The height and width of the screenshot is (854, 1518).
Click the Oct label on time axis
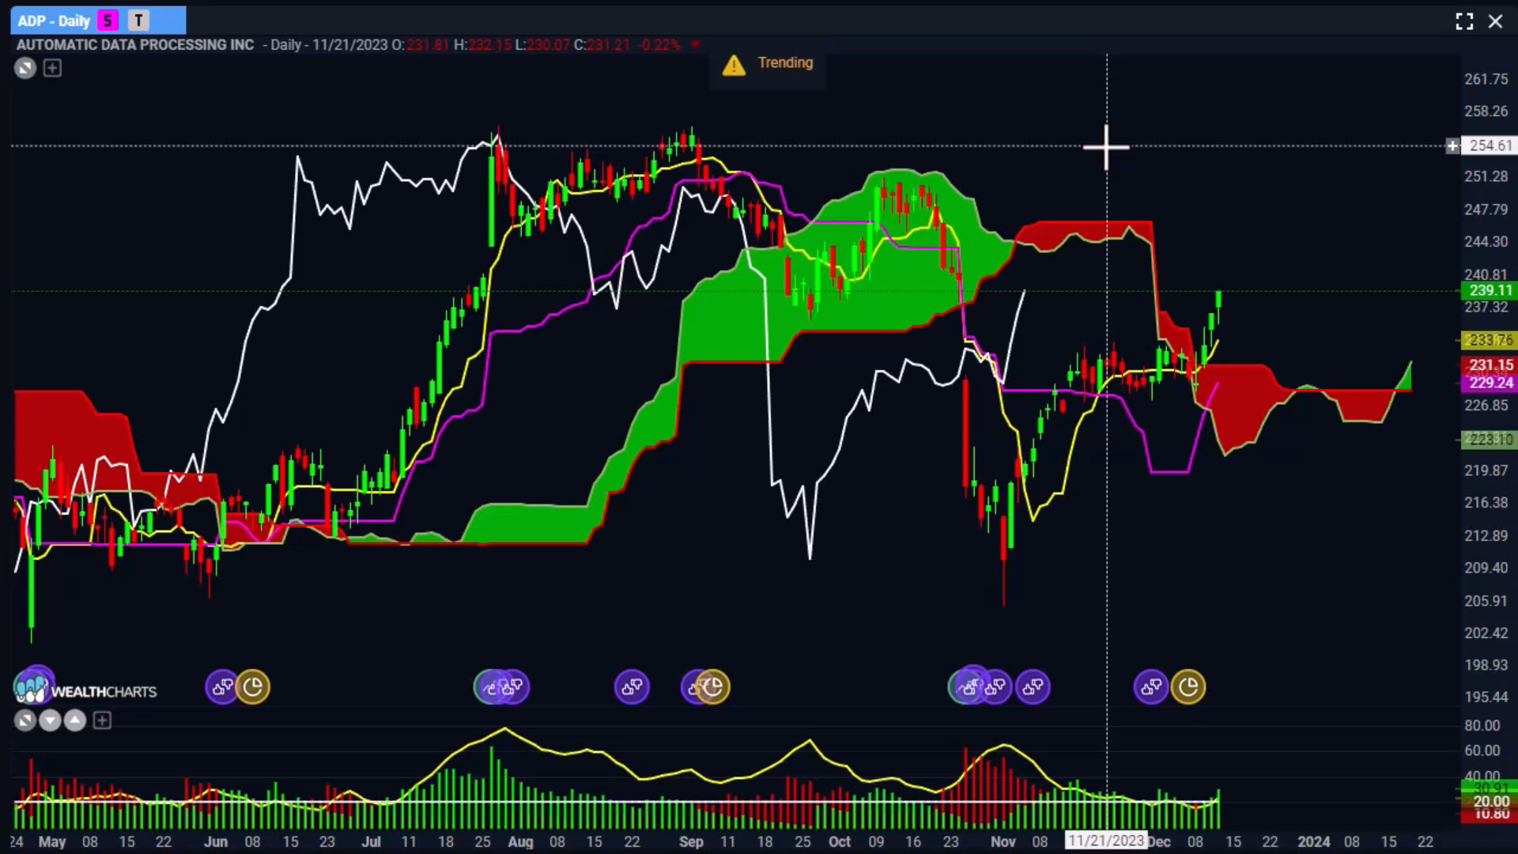pyautogui.click(x=839, y=841)
